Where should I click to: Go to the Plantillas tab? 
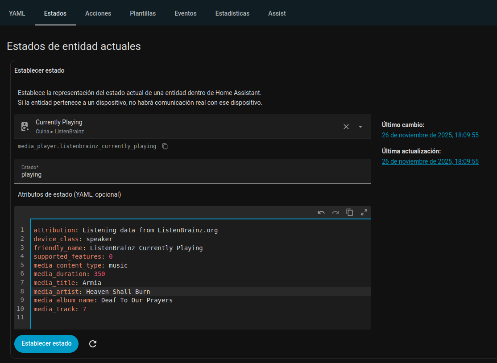(143, 13)
